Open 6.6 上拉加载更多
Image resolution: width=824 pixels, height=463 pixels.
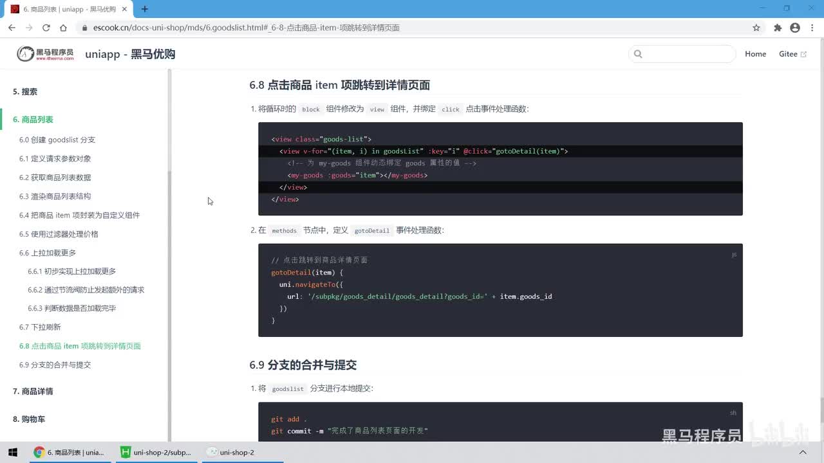(x=48, y=253)
